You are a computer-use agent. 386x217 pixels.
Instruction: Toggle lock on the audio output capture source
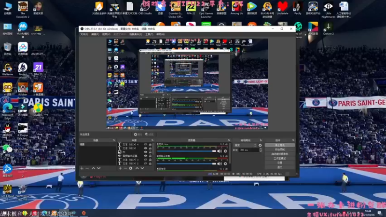tap(150, 156)
